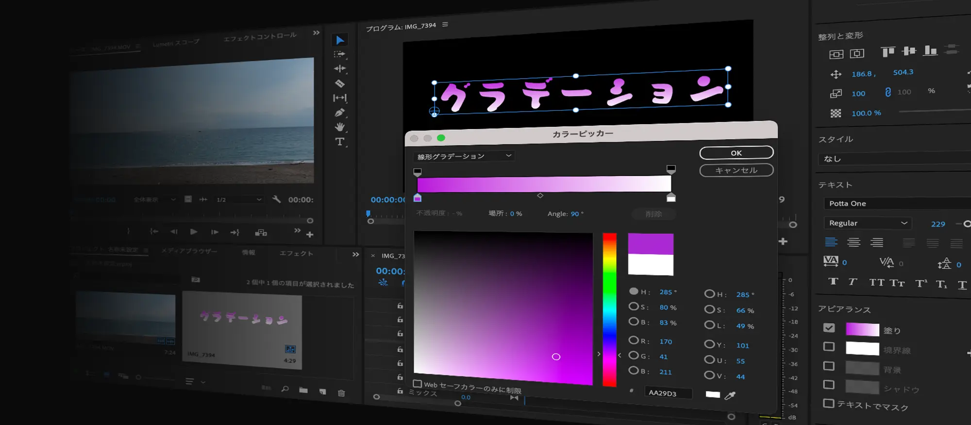Select the Y radio button in YUV

click(709, 344)
